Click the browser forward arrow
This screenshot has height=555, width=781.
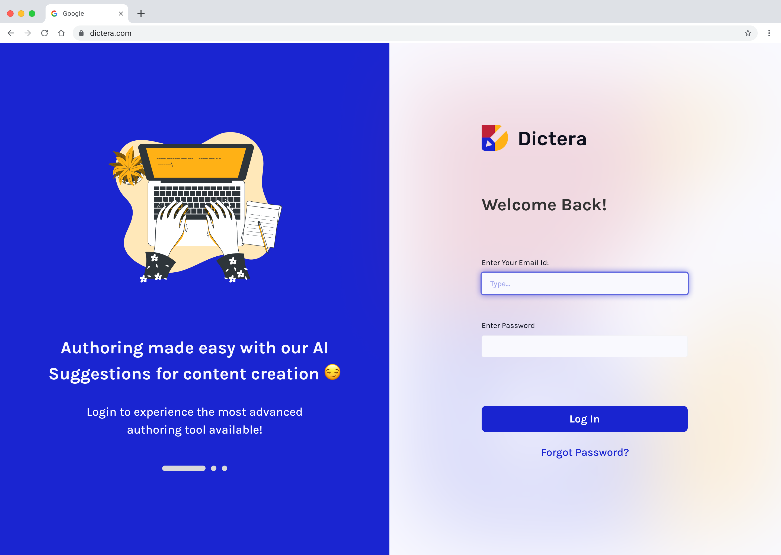tap(28, 33)
